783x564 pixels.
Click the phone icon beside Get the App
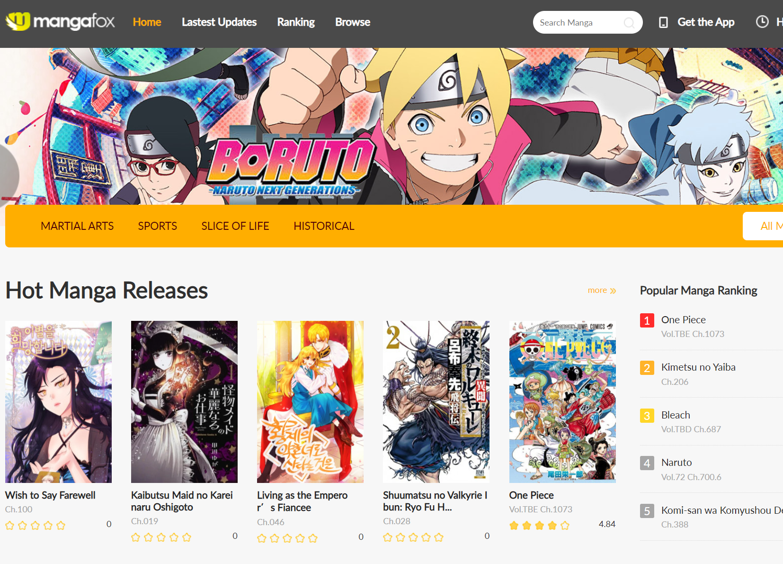[x=663, y=22]
